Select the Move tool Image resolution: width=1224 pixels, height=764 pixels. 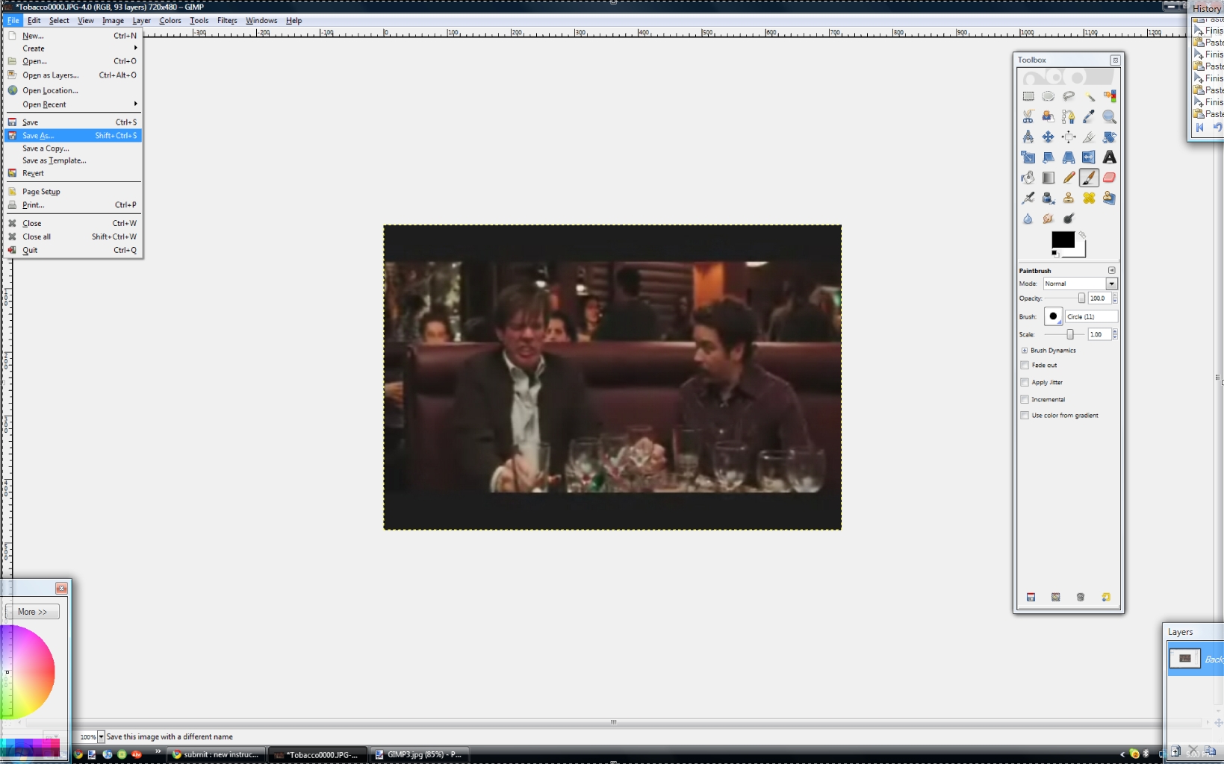pos(1049,137)
